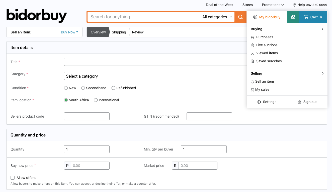Click the Purchases bag icon under Buying
The width and height of the screenshot is (332, 192).
point(253,37)
